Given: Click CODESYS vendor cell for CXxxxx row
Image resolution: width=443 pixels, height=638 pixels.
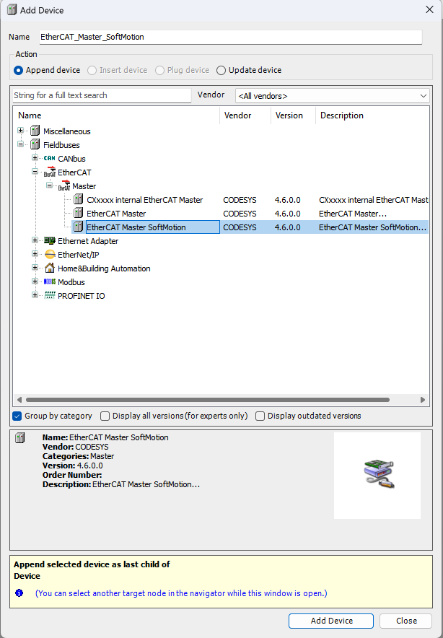Looking at the screenshot, I should (x=240, y=200).
